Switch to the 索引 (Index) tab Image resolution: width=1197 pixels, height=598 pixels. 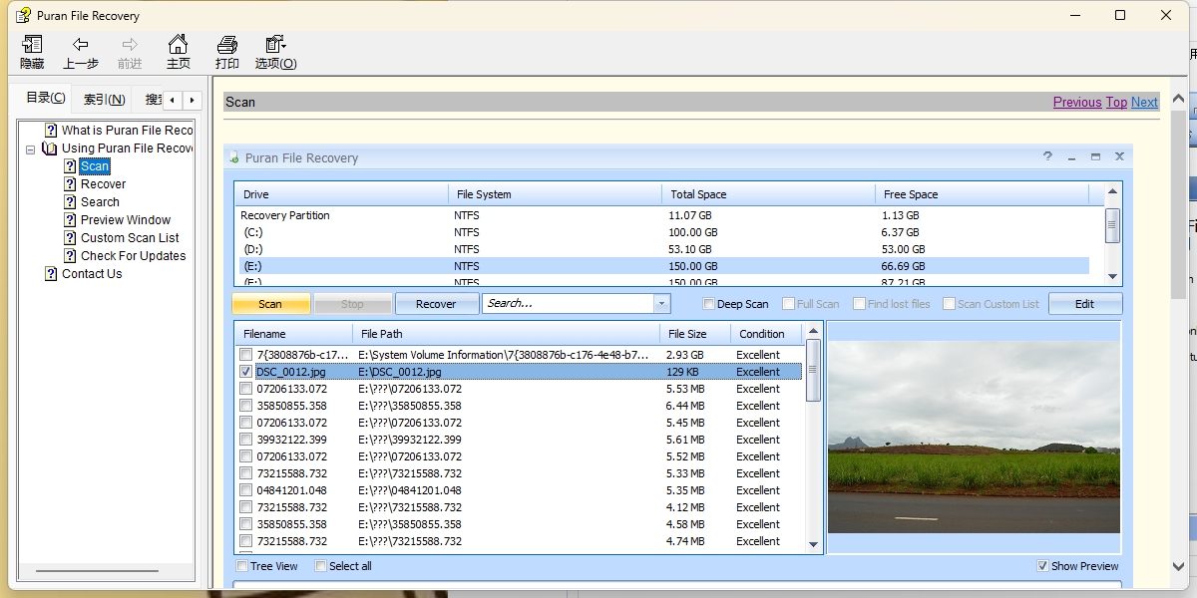104,99
